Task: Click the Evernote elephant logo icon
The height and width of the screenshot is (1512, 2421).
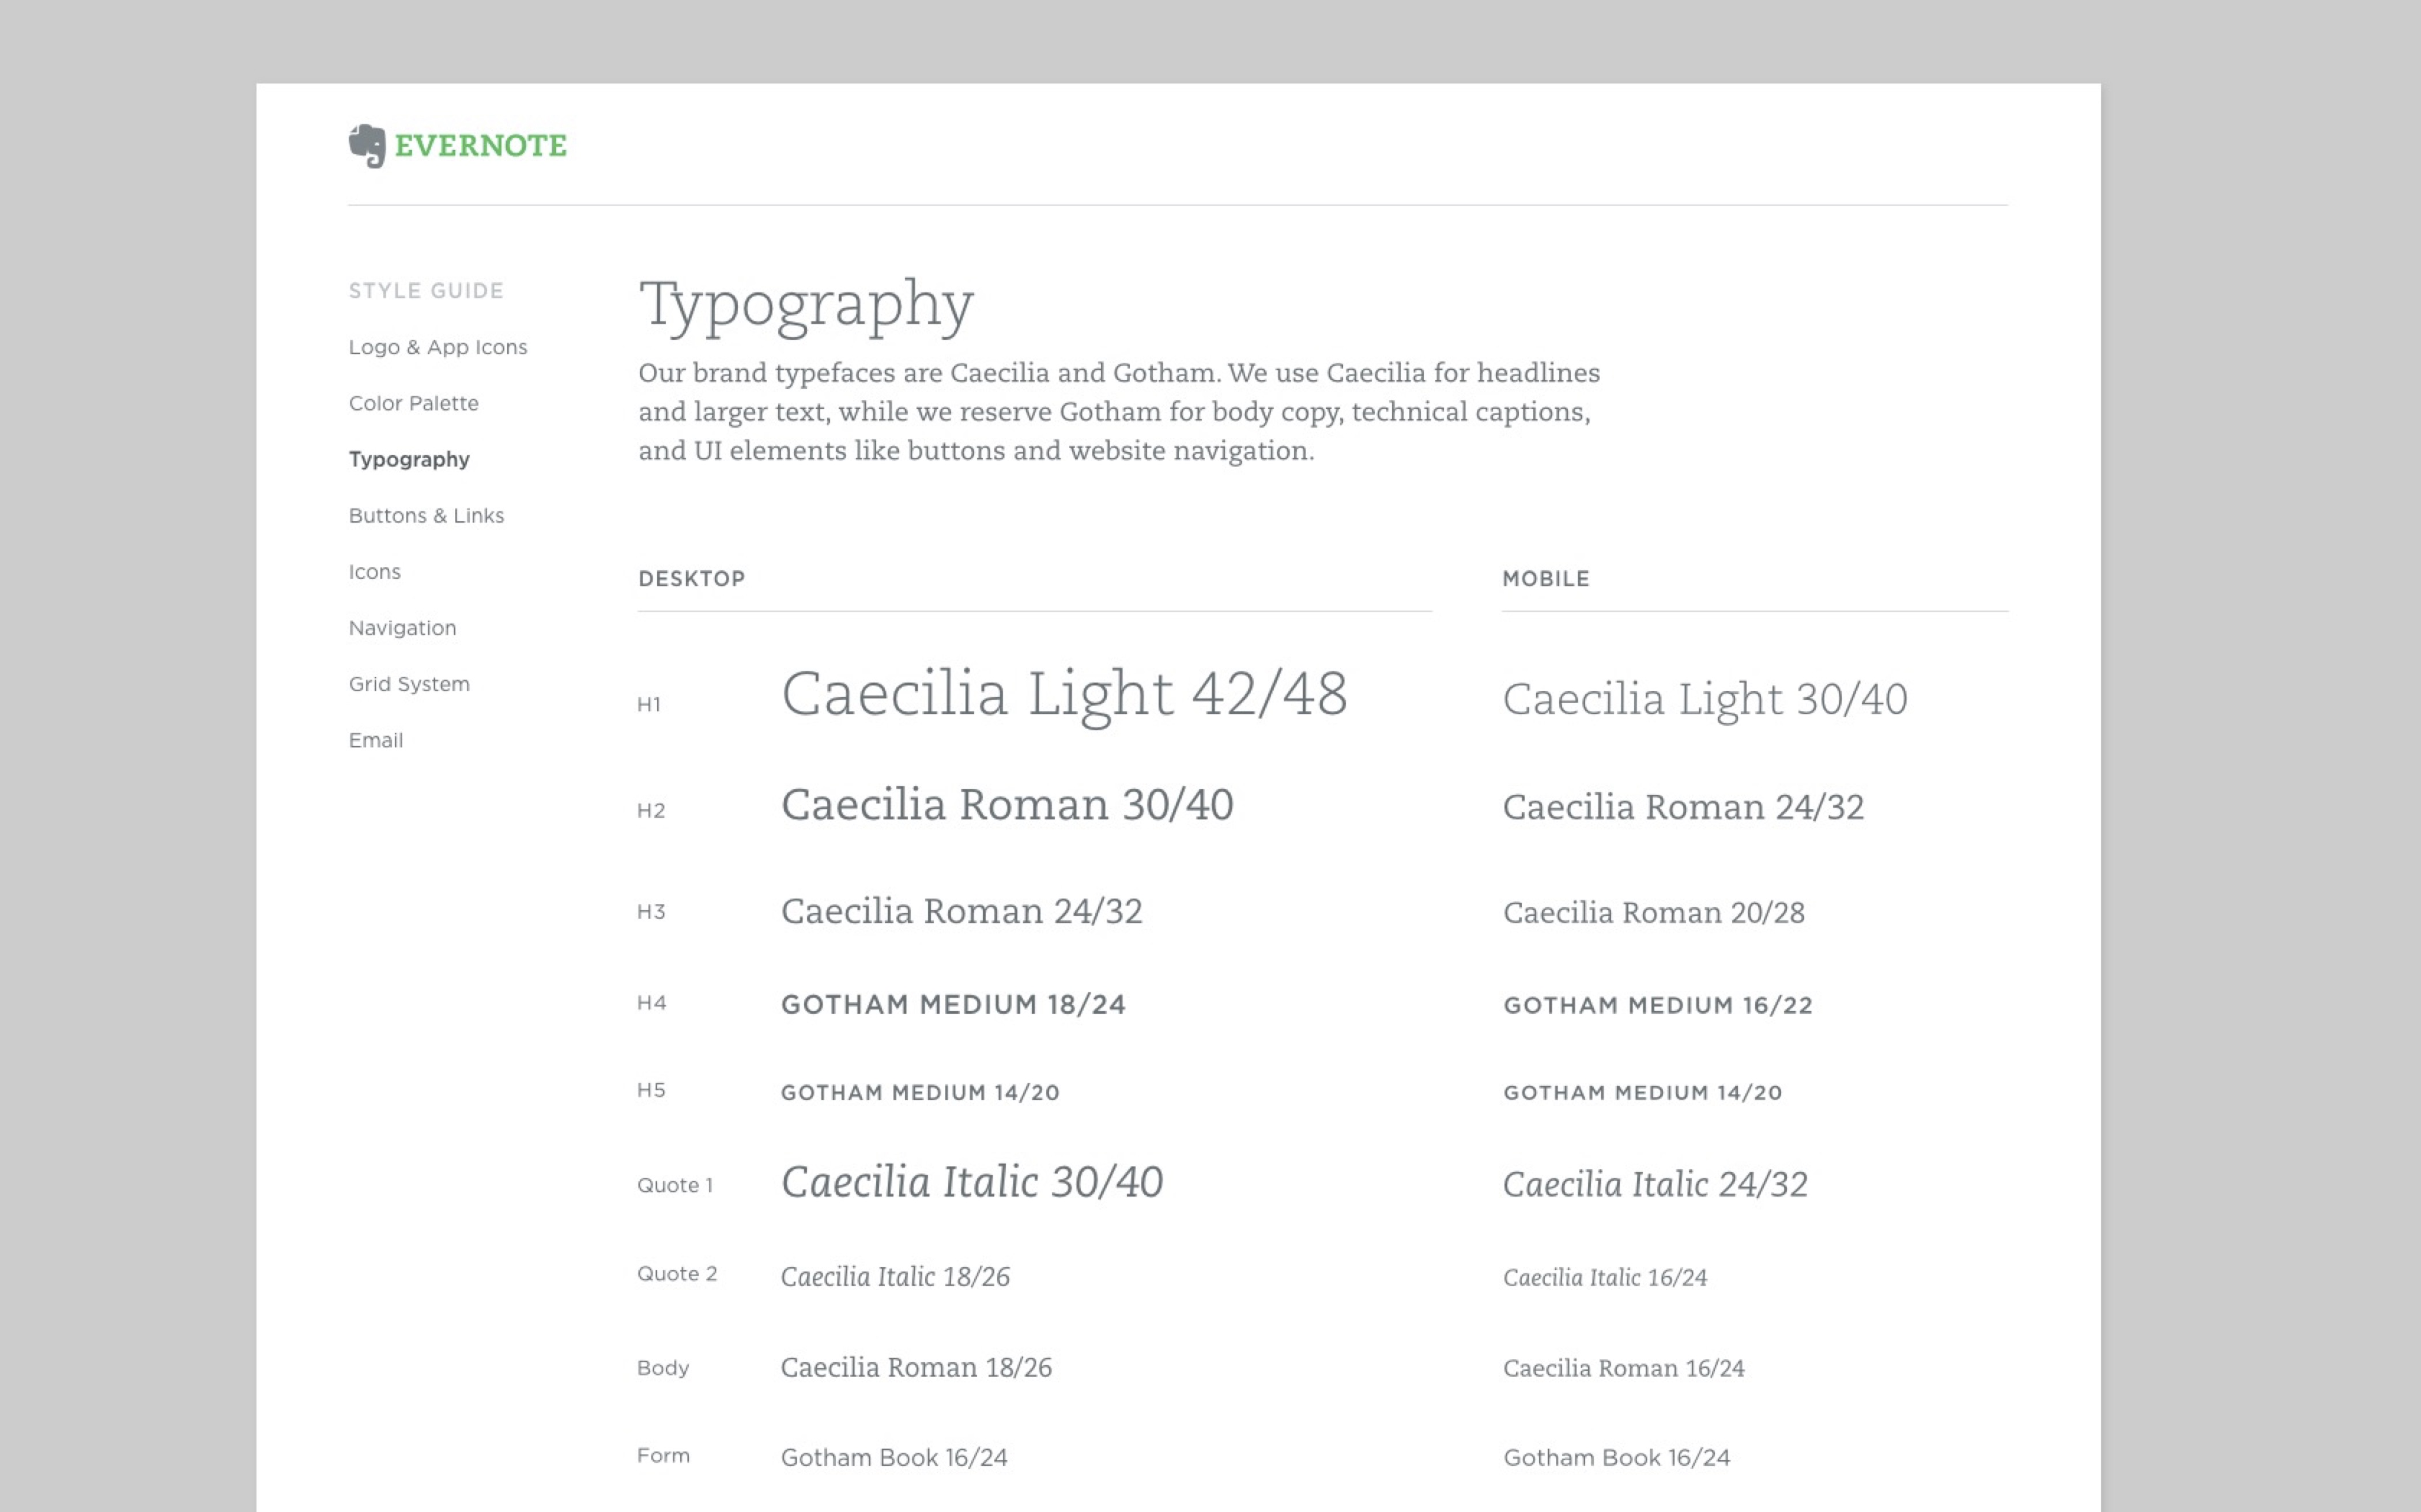Action: (x=367, y=146)
